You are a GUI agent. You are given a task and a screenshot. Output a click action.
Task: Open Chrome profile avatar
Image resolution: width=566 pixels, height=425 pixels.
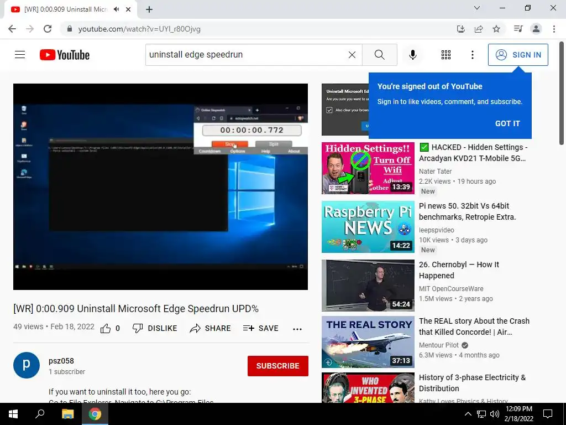[536, 29]
